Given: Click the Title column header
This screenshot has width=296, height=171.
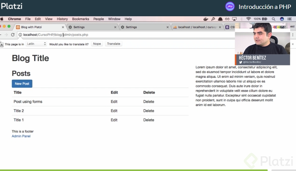Looking at the screenshot, I should 17,92.
